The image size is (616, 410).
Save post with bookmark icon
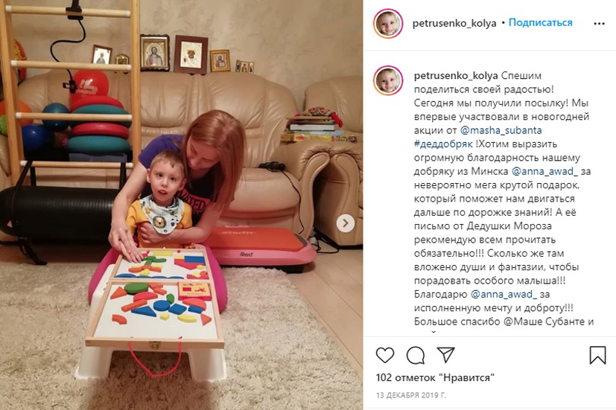click(597, 355)
